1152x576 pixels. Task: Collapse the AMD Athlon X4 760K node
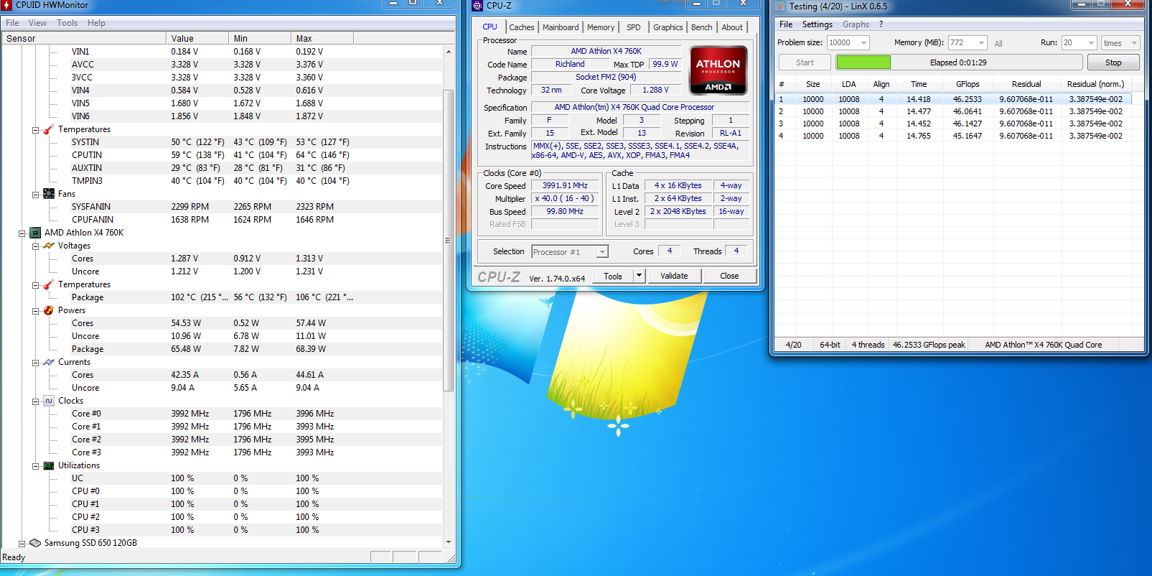(x=22, y=233)
